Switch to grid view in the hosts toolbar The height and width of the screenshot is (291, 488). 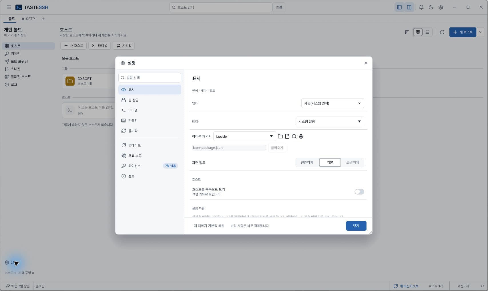click(x=418, y=32)
